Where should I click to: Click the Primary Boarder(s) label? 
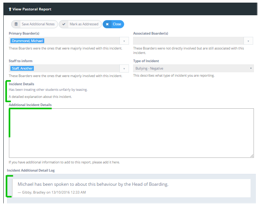[24, 34]
